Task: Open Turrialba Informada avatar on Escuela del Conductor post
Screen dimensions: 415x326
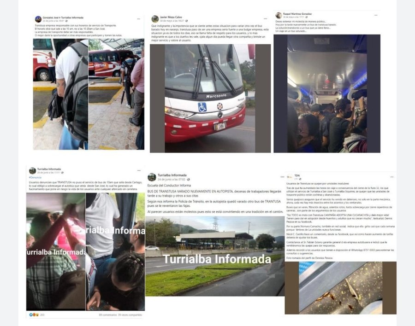Action: [152, 177]
